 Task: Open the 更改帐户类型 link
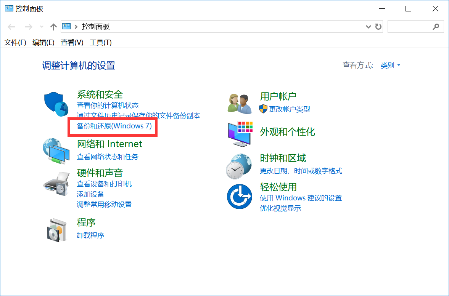coord(289,109)
